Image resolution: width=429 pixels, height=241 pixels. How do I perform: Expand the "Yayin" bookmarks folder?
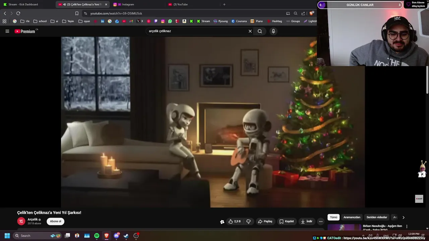tap(68, 21)
